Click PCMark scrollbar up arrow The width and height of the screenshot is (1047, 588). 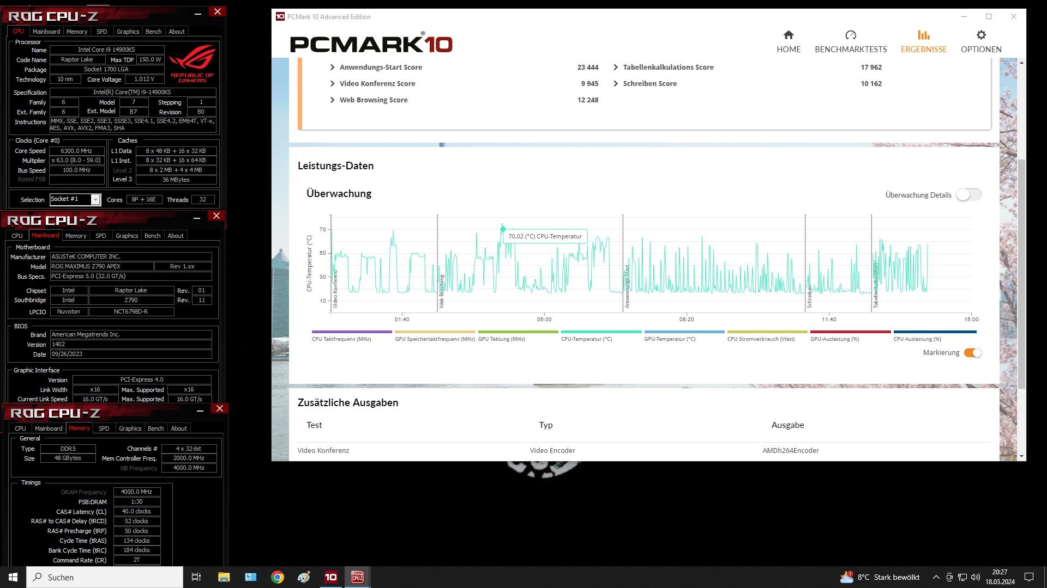tap(1021, 63)
